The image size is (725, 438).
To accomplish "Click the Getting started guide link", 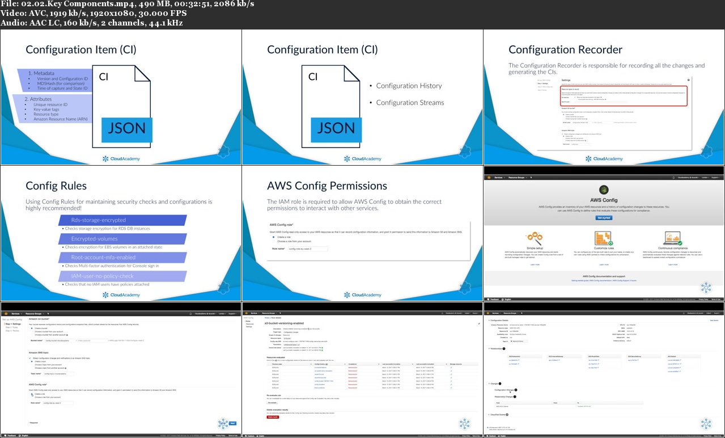I will [x=580, y=280].
